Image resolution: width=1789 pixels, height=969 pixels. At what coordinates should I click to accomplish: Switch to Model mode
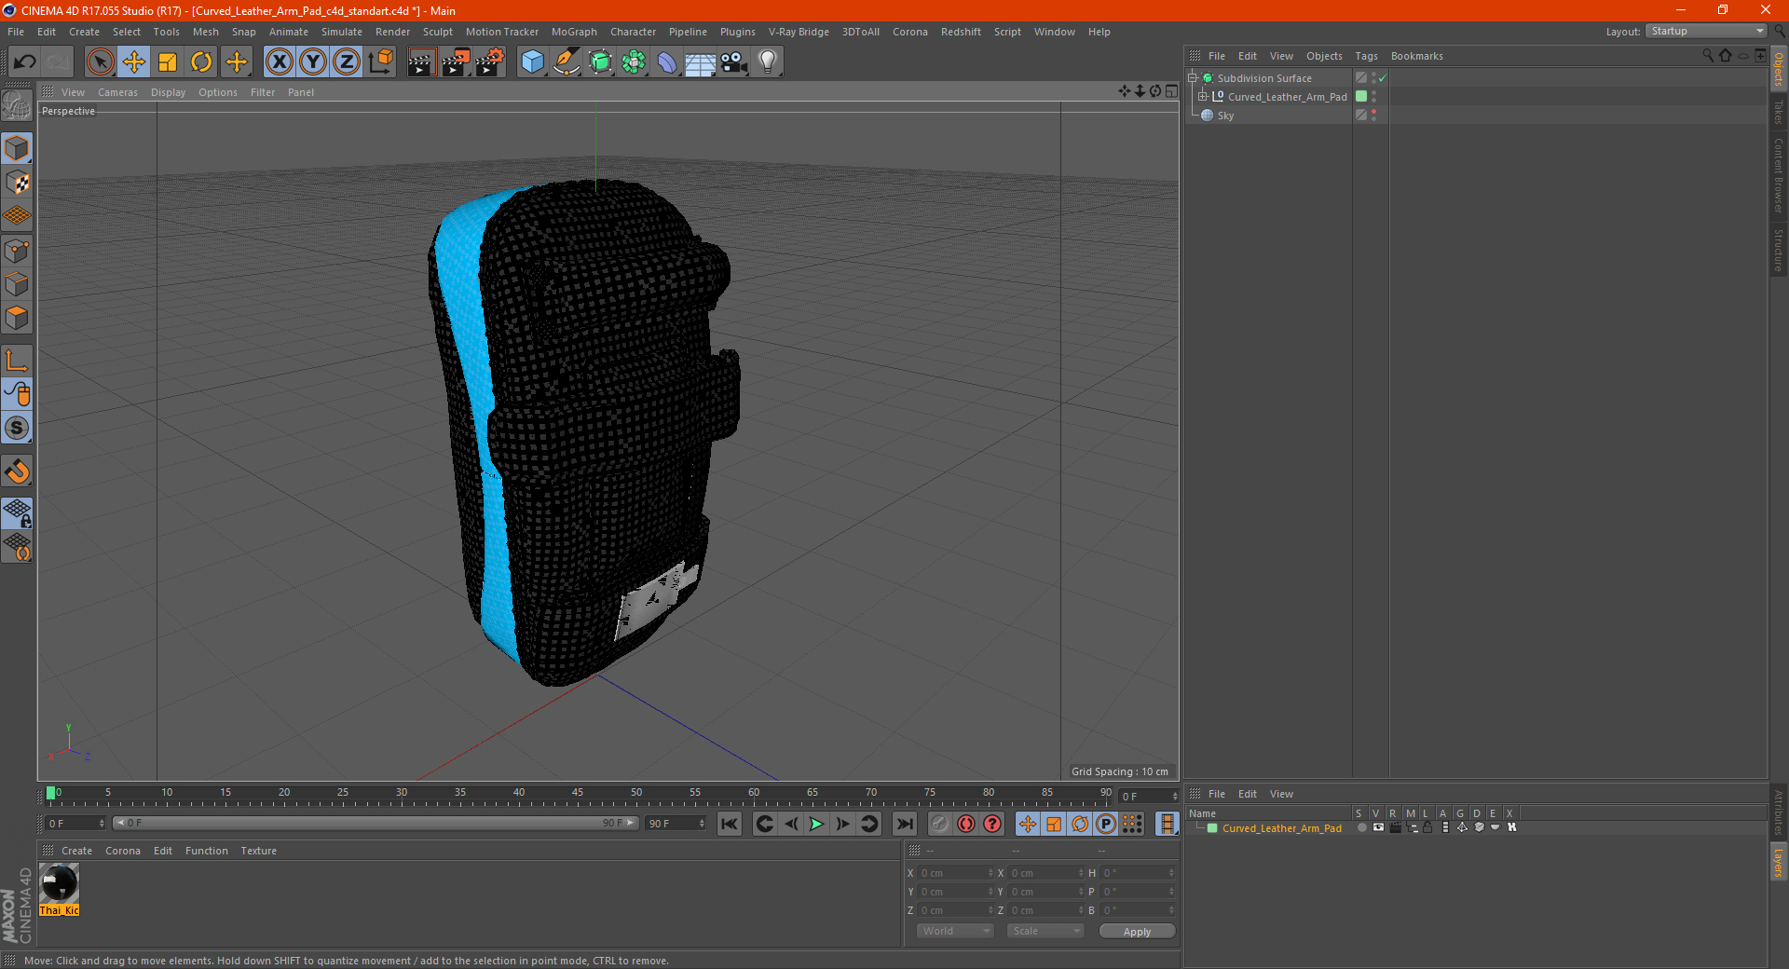coord(17,148)
